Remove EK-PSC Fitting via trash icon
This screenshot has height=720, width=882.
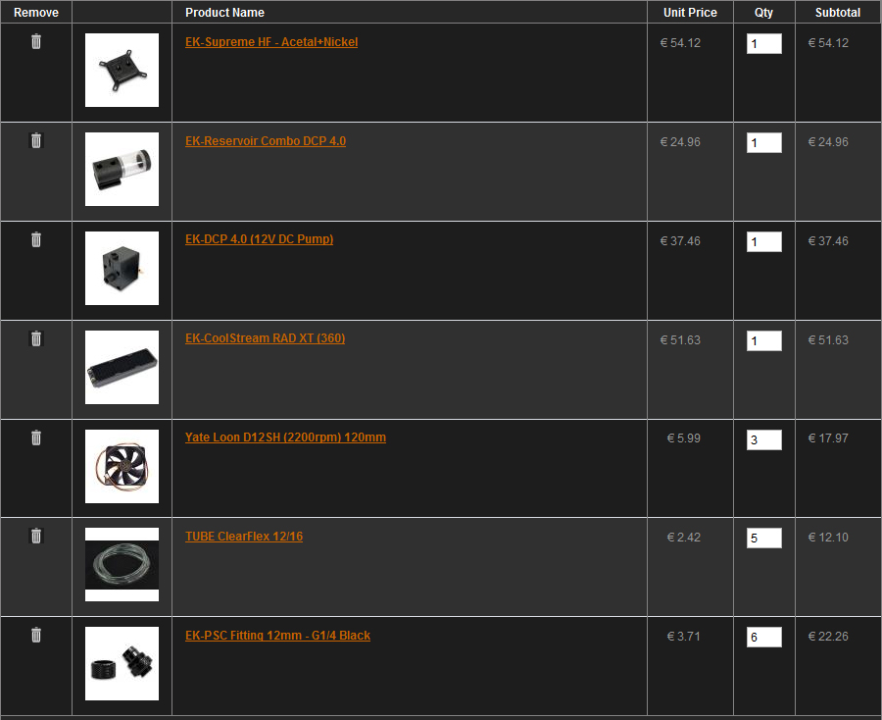[x=36, y=635]
